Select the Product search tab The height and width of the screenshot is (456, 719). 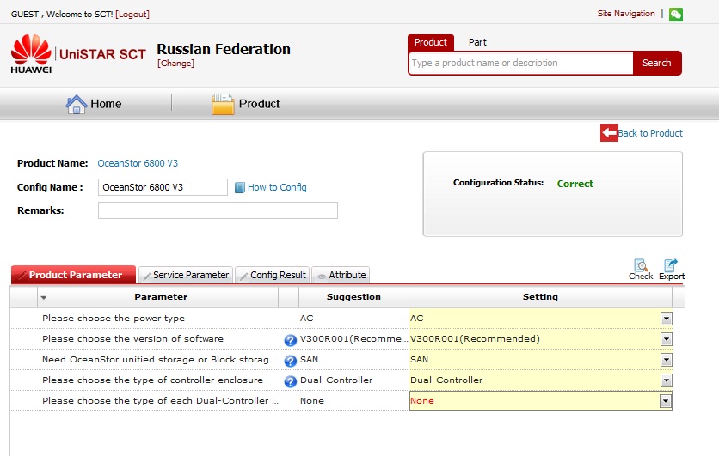(431, 42)
